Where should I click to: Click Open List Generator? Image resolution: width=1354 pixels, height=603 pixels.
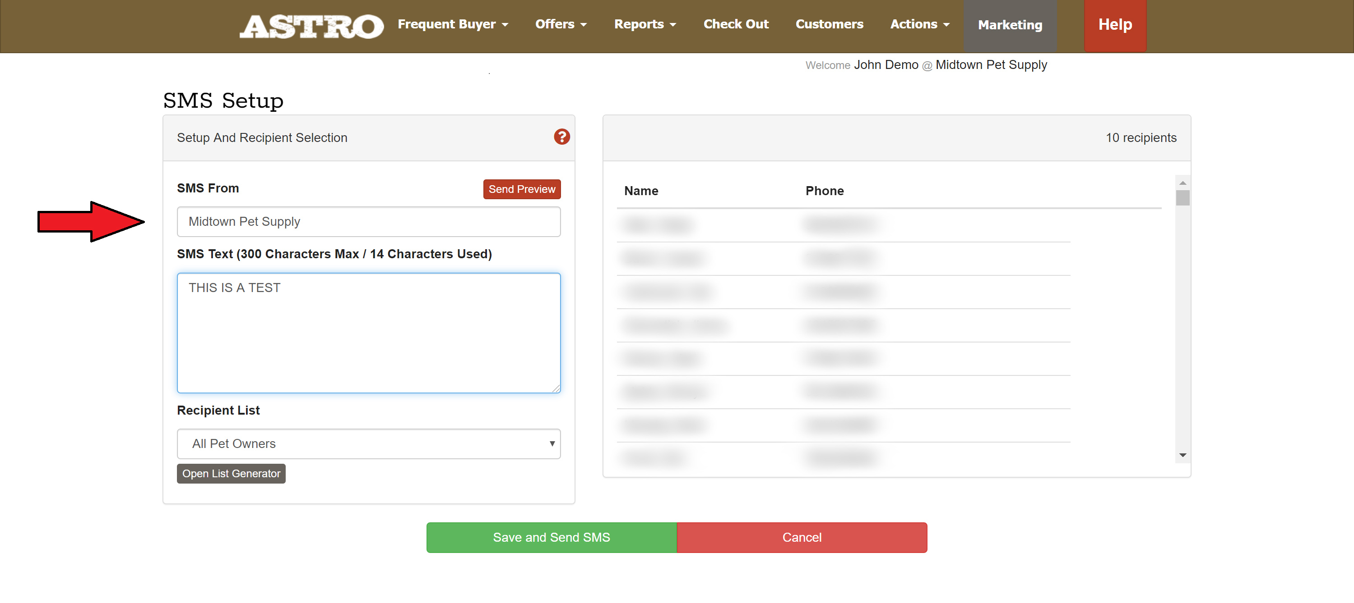pos(231,473)
